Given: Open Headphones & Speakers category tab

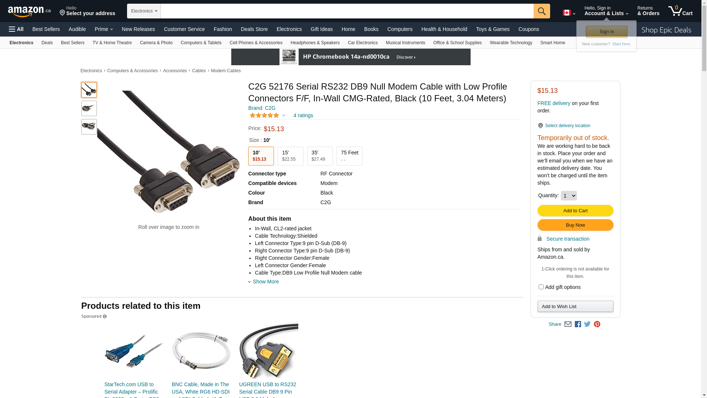Looking at the screenshot, I should pos(315,43).
